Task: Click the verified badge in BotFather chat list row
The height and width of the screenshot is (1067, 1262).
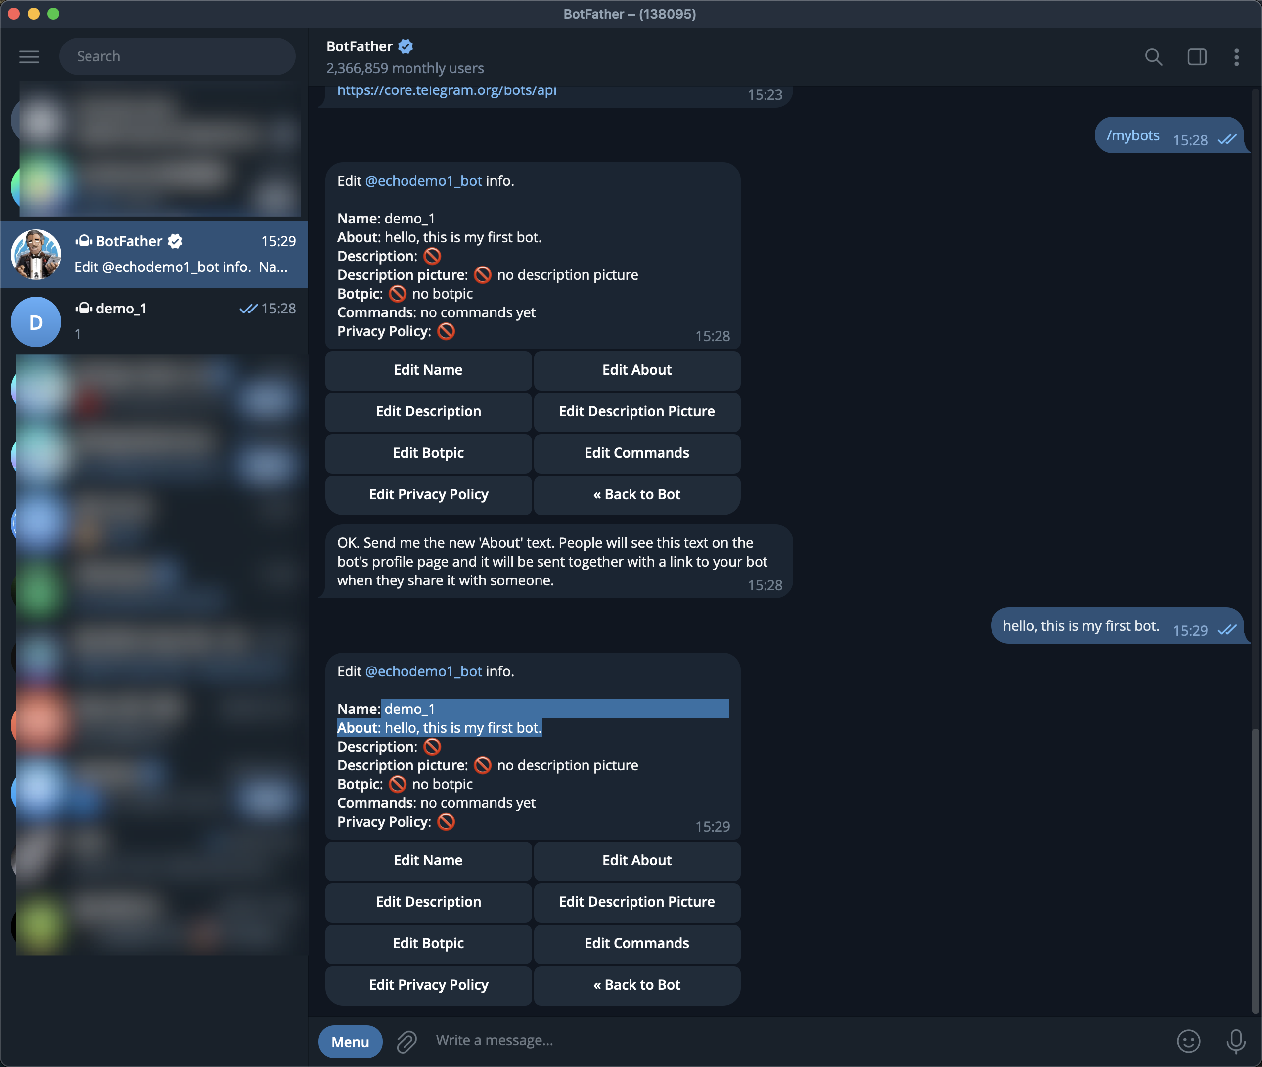Action: [x=175, y=241]
